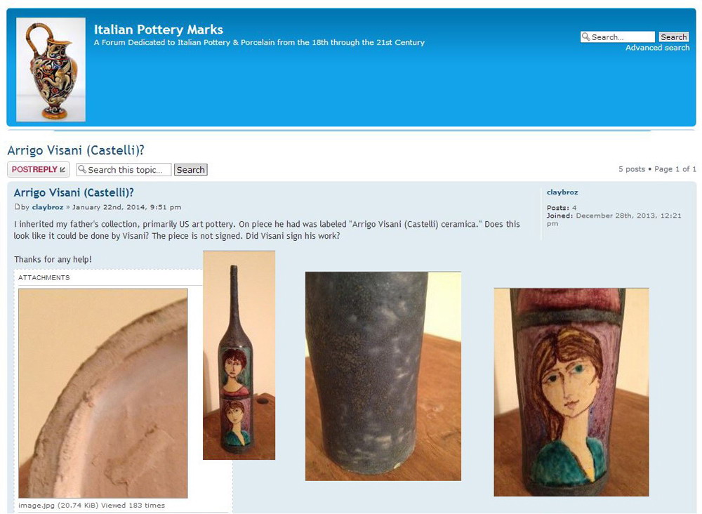
Task: Open the blue glazed vase base photo
Action: [x=383, y=376]
